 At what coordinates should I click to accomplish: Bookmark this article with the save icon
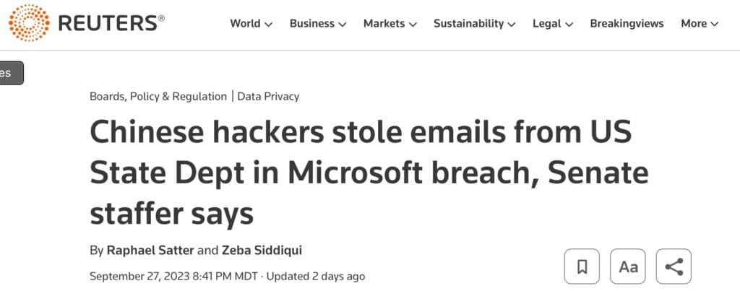tap(582, 266)
